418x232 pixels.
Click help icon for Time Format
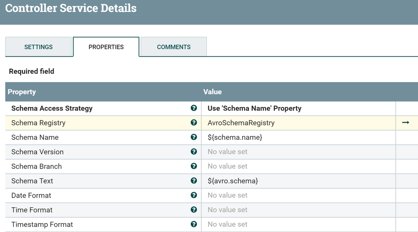[x=194, y=210]
